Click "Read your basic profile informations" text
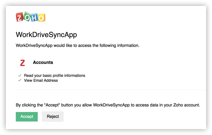The height and width of the screenshot is (135, 212). tap(54, 75)
